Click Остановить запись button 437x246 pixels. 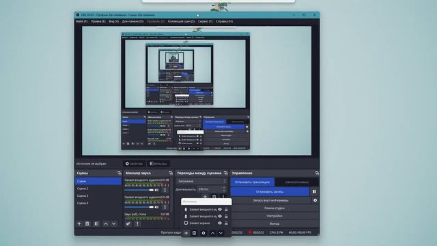[270, 191]
